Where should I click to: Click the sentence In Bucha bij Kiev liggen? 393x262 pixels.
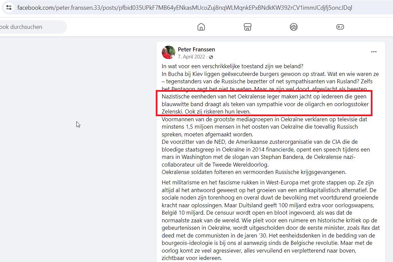click(270, 81)
